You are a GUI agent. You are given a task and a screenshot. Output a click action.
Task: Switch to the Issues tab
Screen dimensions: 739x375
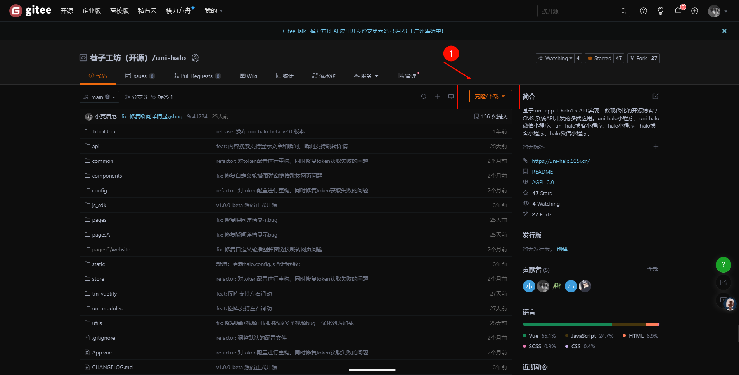pyautogui.click(x=140, y=76)
